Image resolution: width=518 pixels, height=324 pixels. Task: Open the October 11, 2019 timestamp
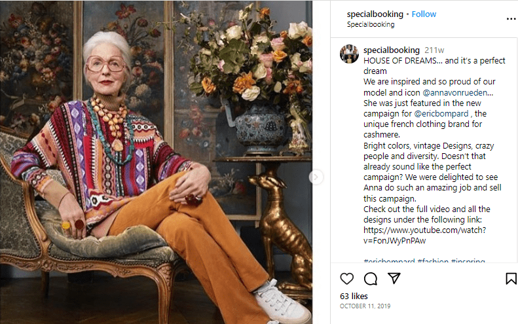pyautogui.click(x=365, y=306)
